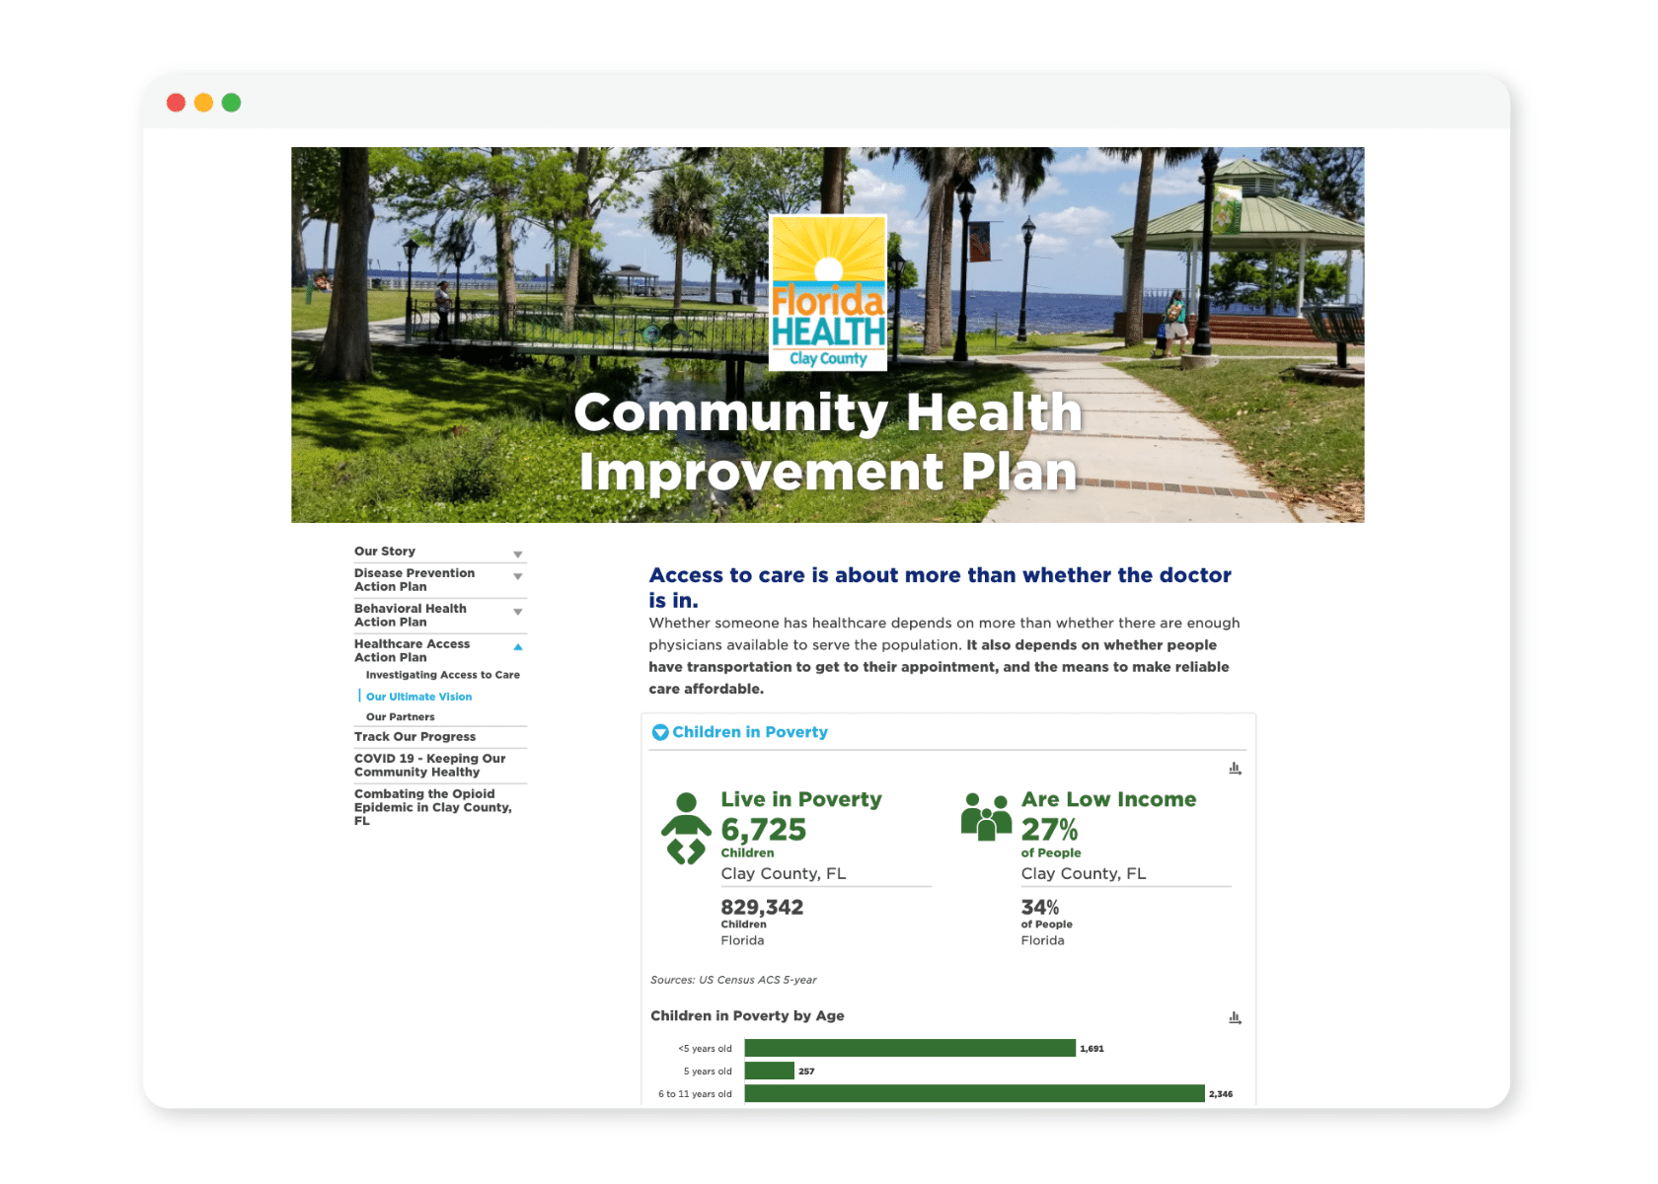The image size is (1658, 1184).
Task: Open Disease Prevention Action Plan
Action: 414,580
